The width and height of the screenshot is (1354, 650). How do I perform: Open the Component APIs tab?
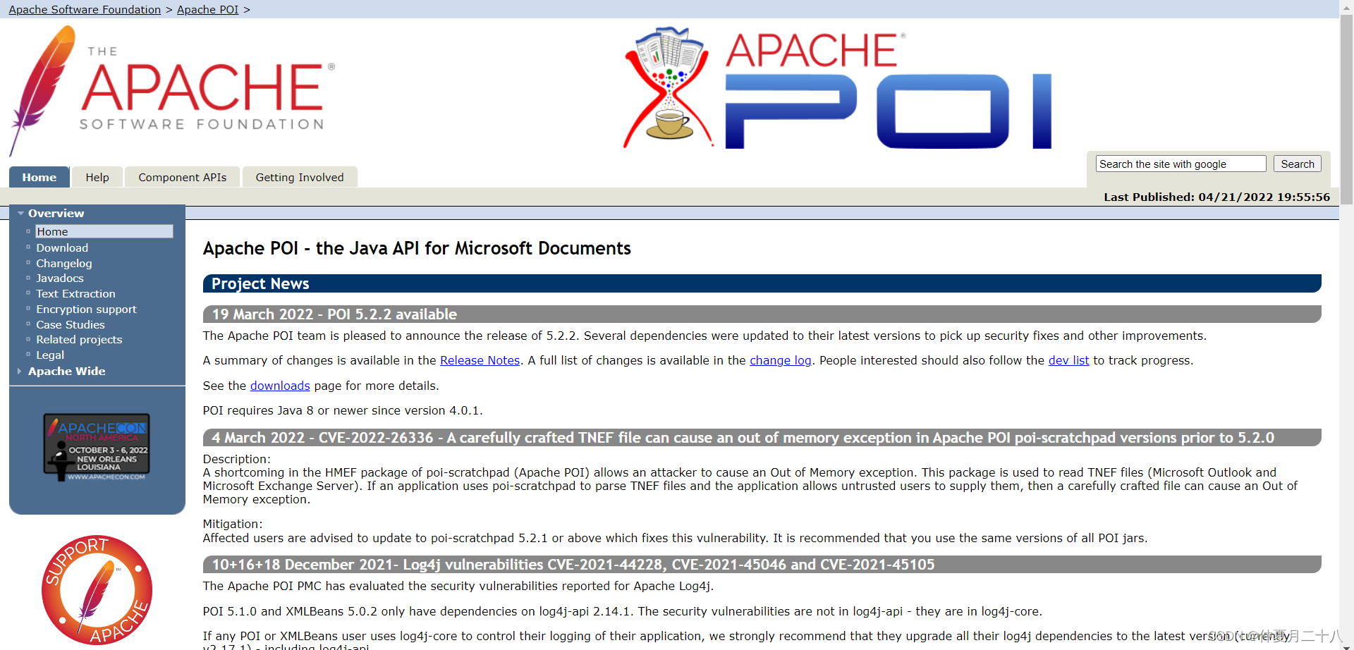pyautogui.click(x=182, y=177)
